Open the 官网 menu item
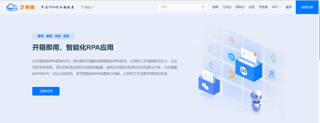This screenshot has width=320, height=123. [215, 7]
